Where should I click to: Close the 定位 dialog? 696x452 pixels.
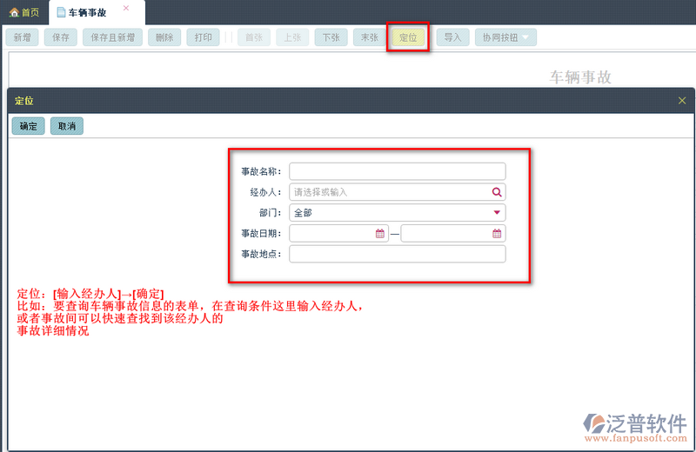pyautogui.click(x=682, y=101)
